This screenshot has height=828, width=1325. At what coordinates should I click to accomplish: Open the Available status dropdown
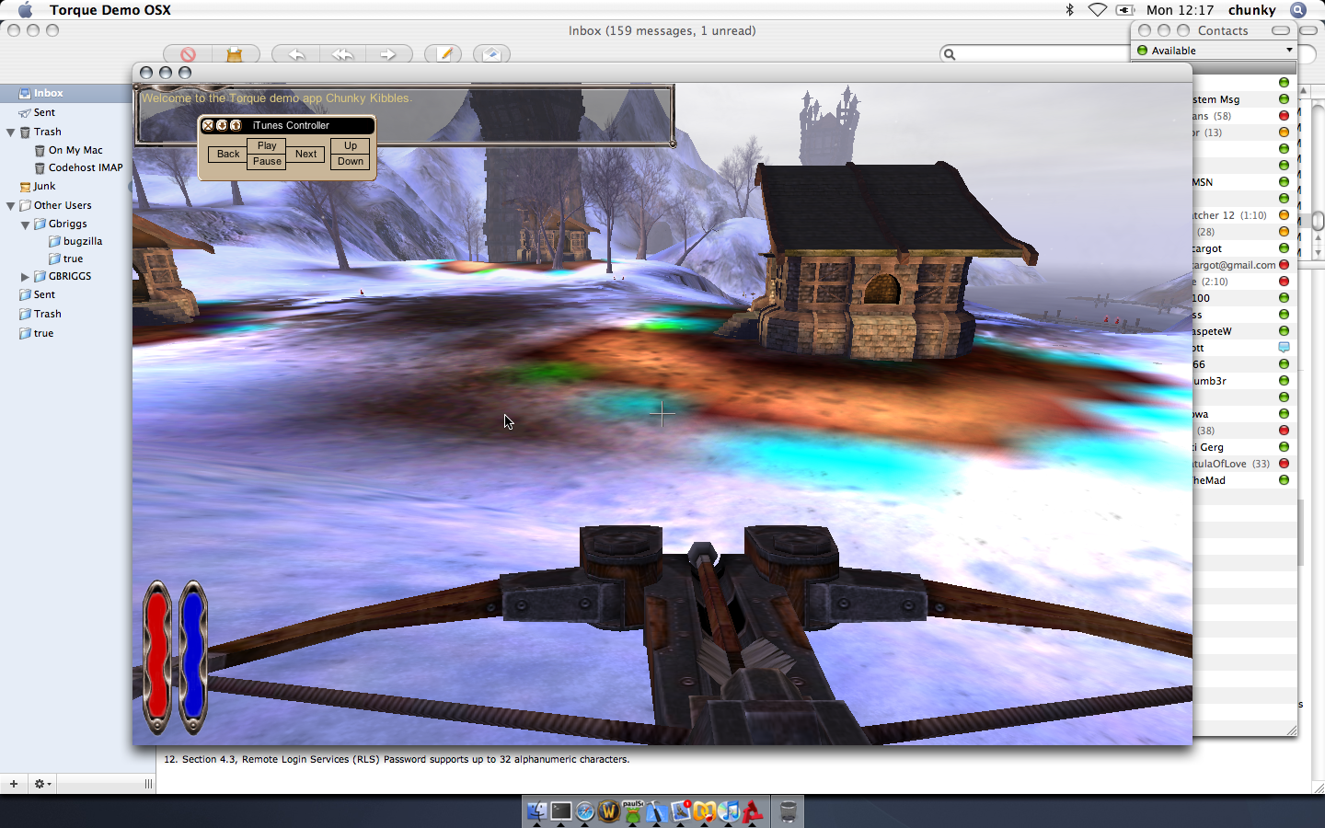point(1215,51)
